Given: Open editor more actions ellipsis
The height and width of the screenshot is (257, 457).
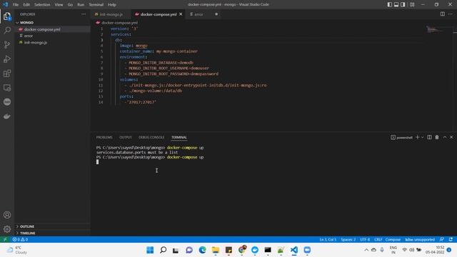Looking at the screenshot, I should click(x=451, y=14).
